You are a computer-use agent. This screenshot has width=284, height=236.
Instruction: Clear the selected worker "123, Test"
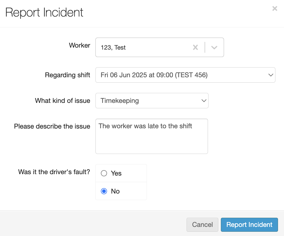tap(195, 47)
